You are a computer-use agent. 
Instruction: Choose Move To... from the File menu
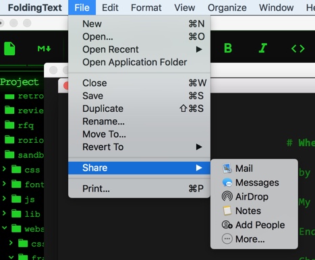coord(139,134)
